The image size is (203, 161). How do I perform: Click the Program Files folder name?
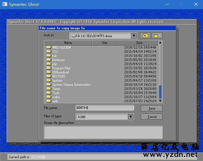point(61,68)
